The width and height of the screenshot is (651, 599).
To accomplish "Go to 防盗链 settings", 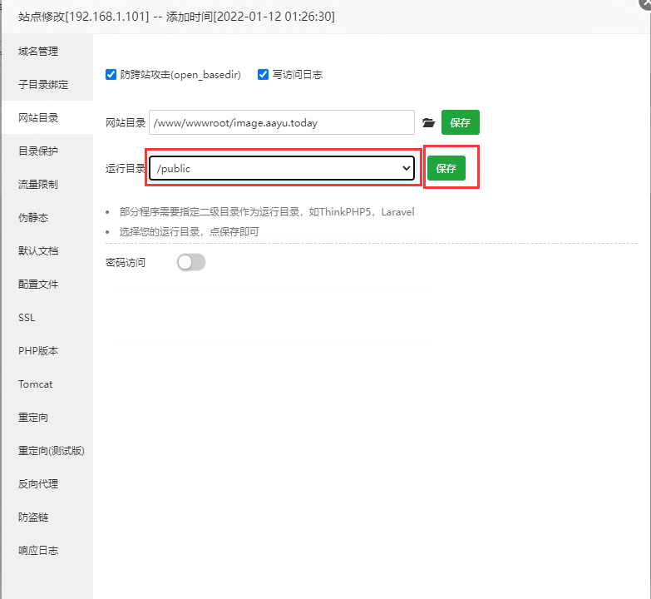I will click(33, 517).
